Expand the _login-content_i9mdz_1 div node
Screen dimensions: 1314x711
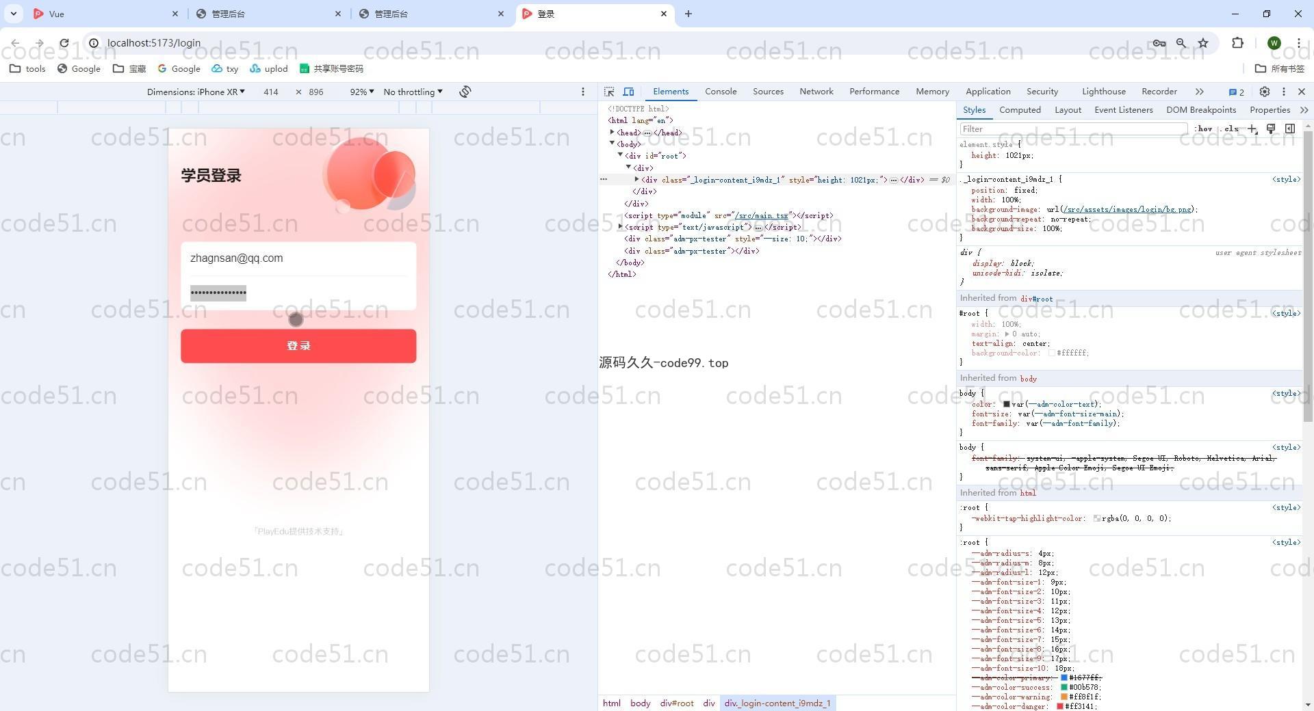tap(637, 179)
